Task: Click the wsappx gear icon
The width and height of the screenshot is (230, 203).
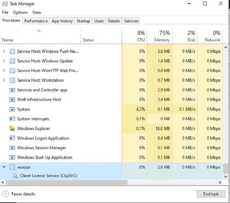Action: pos(12,167)
